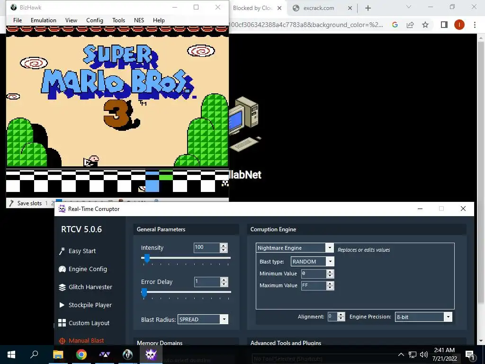The width and height of the screenshot is (485, 364).
Task: Increase Alignment with the up arrow
Action: (341, 315)
